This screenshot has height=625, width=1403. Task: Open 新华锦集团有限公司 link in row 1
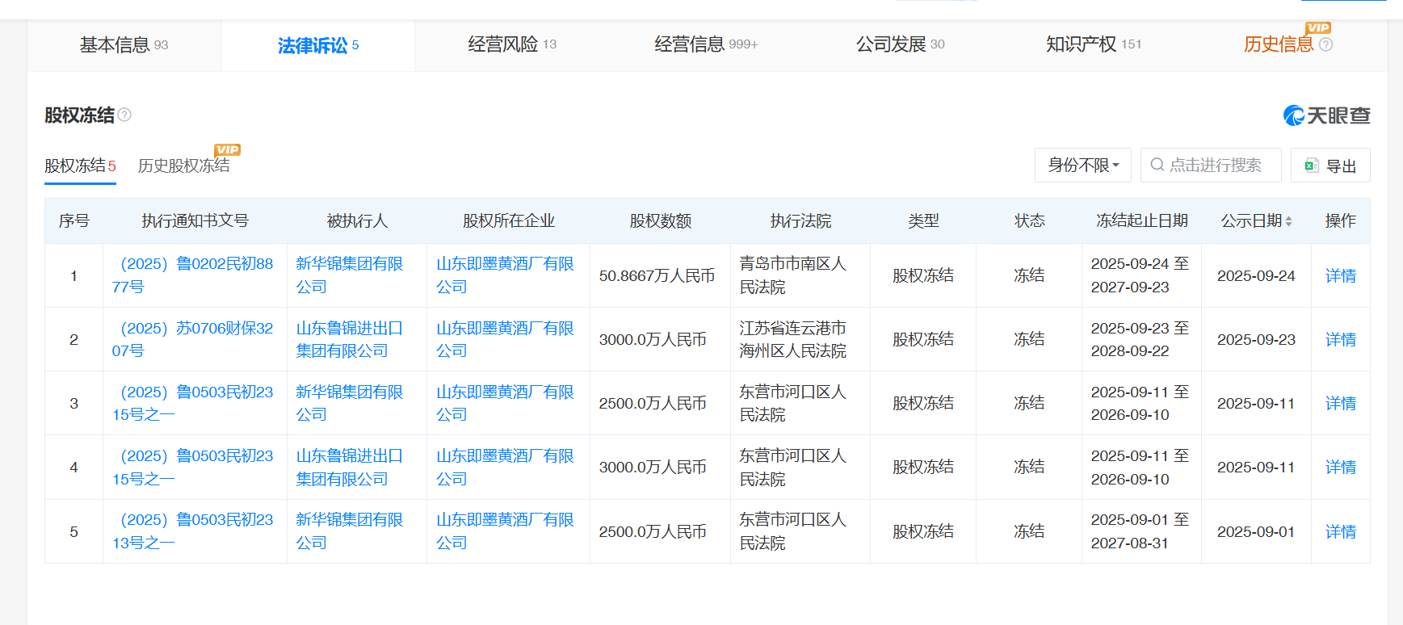350,275
